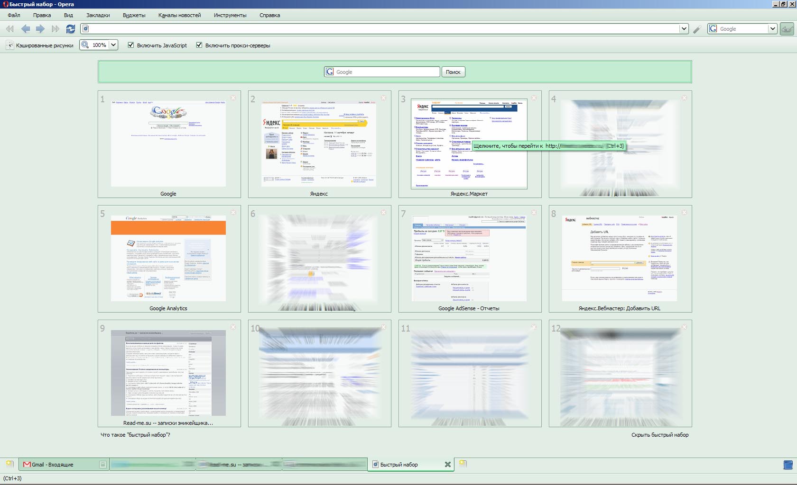This screenshot has height=485, width=797.
Task: Go back with the Back arrow
Action: click(25, 29)
